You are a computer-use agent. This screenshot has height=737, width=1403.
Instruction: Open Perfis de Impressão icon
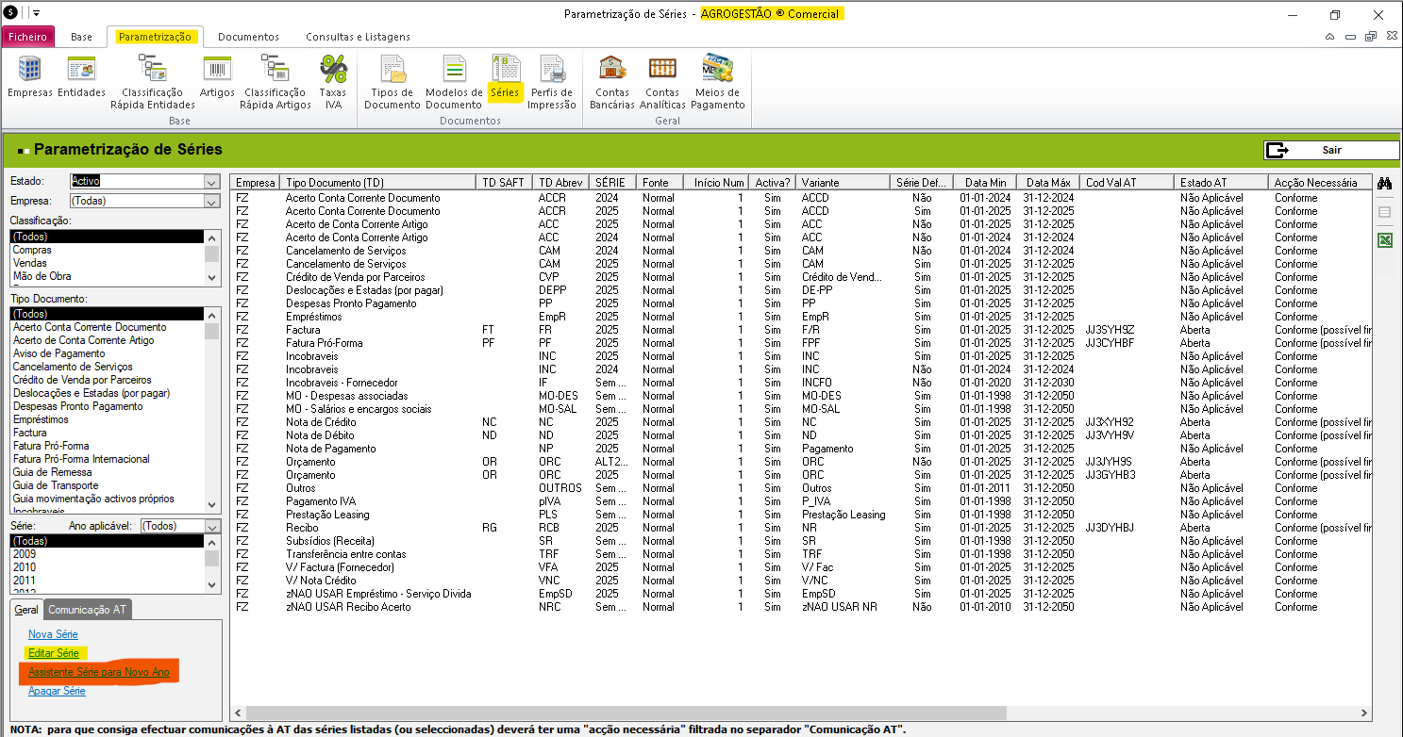tap(551, 71)
